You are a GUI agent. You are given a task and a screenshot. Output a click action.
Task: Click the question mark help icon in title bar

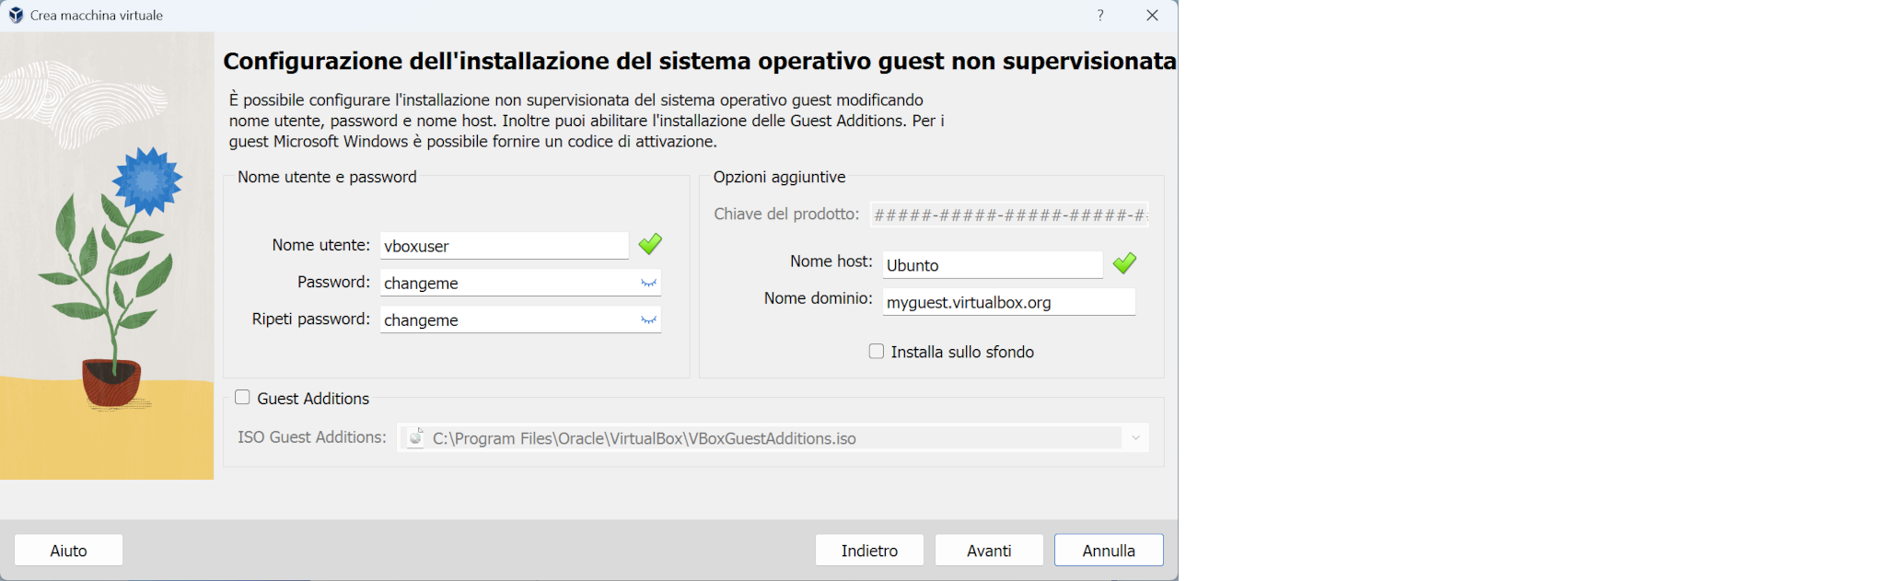(x=1100, y=15)
